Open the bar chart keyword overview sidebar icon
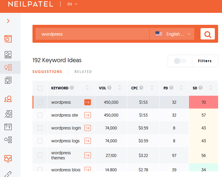The width and height of the screenshot is (222, 177). (8, 55)
